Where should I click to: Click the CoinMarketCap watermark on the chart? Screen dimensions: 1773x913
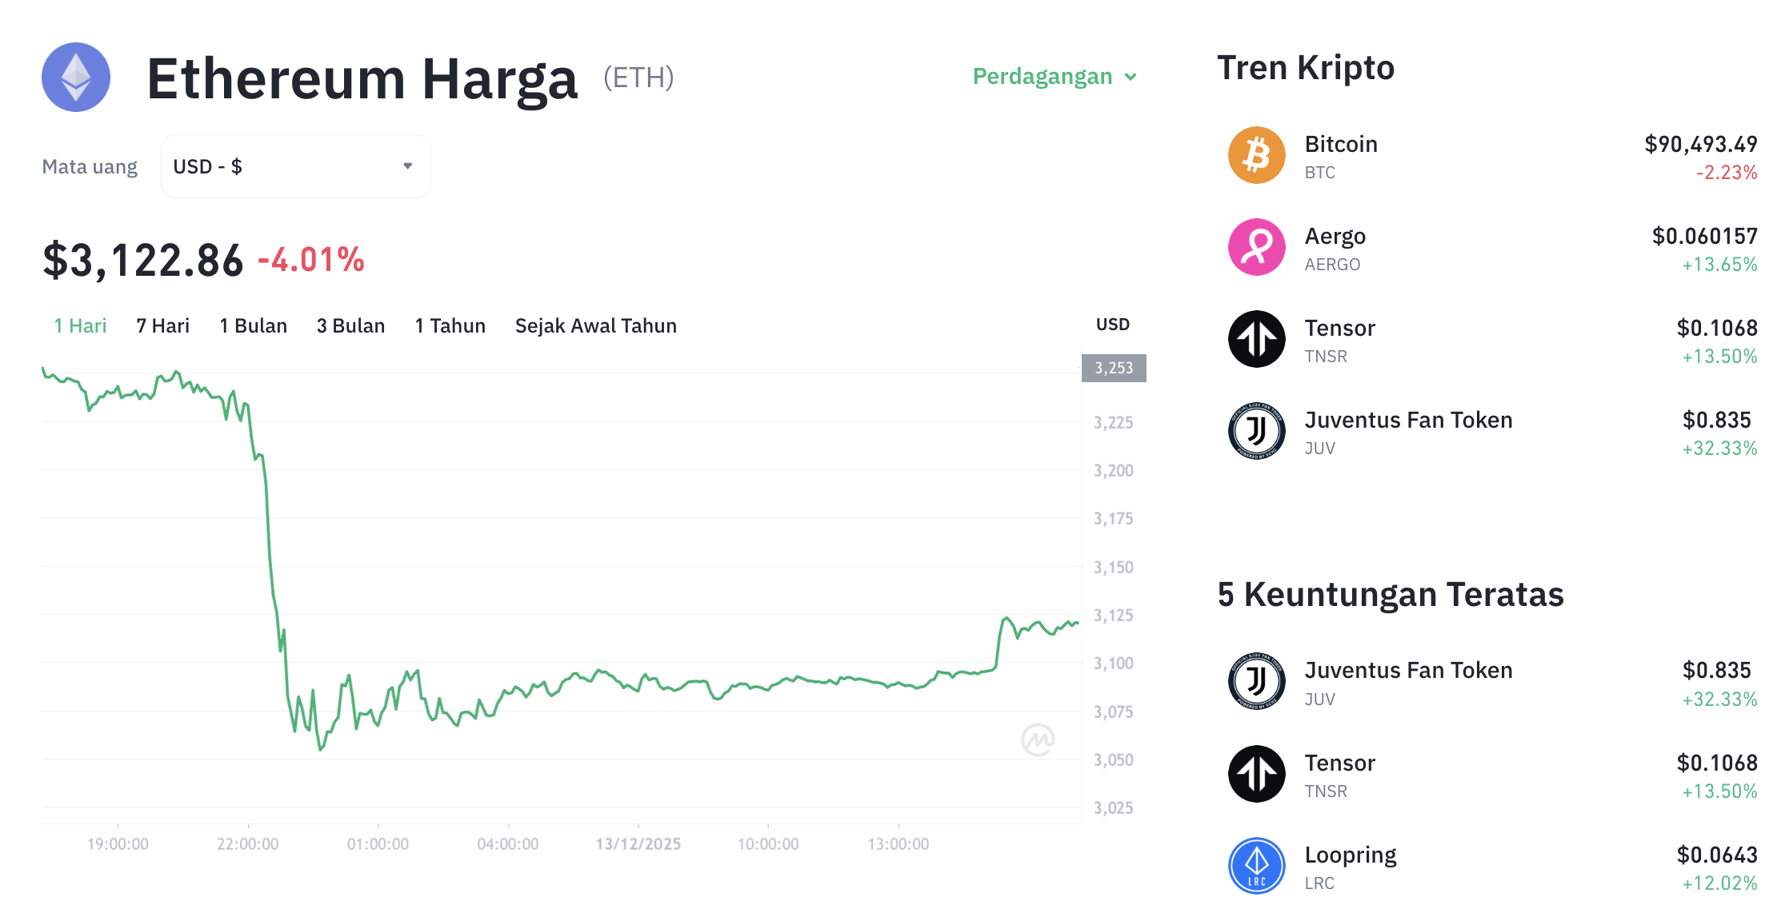click(x=1038, y=740)
